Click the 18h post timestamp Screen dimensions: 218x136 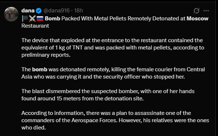[78, 11]
